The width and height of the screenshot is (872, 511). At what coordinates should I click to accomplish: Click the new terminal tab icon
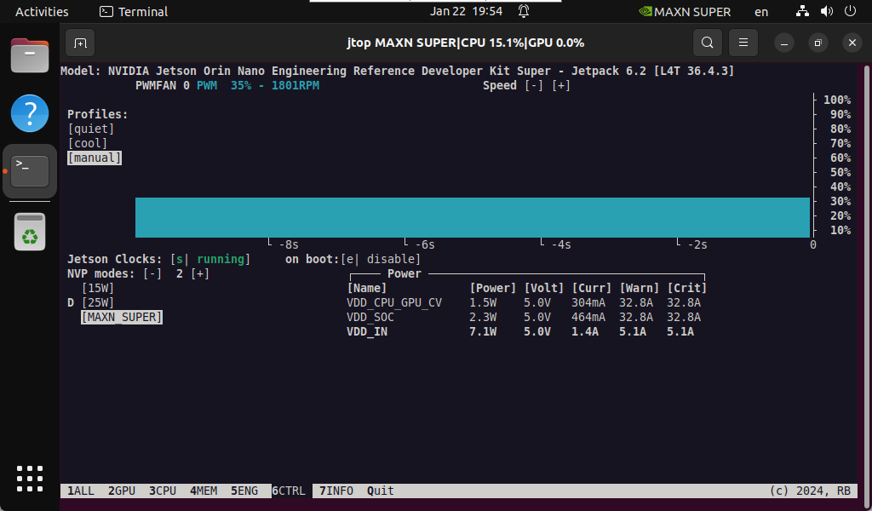79,43
